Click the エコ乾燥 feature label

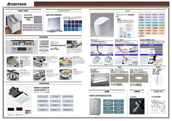click(x=68, y=101)
